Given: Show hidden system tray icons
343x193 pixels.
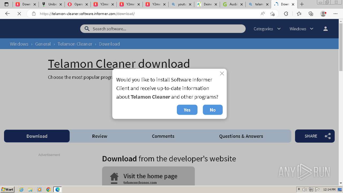Looking at the screenshot, I should pyautogui.click(x=299, y=190).
